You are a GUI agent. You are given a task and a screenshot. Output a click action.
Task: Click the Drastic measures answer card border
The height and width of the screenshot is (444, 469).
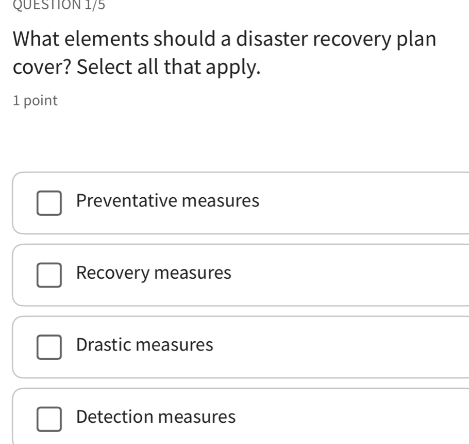232,317
